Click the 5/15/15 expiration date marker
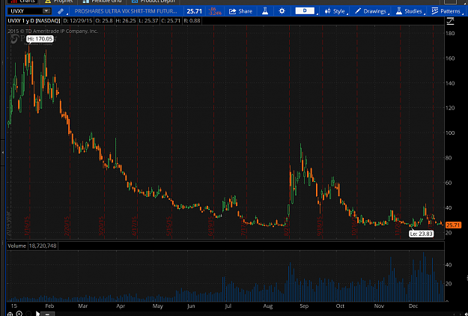 pyautogui.click(x=169, y=226)
